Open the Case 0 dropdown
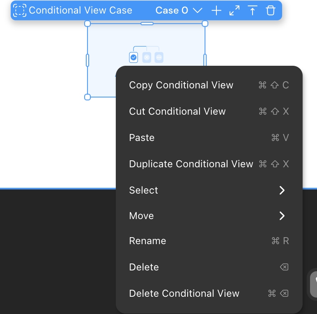Screen dimensions: 317x314 click(179, 11)
